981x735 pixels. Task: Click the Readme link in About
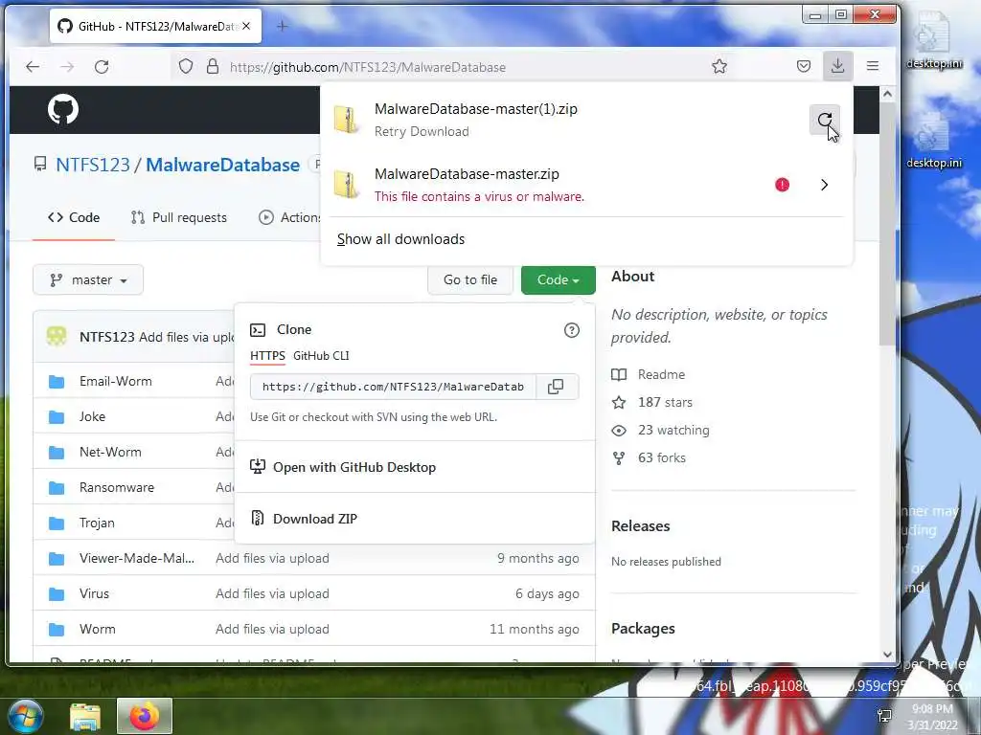click(x=649, y=374)
